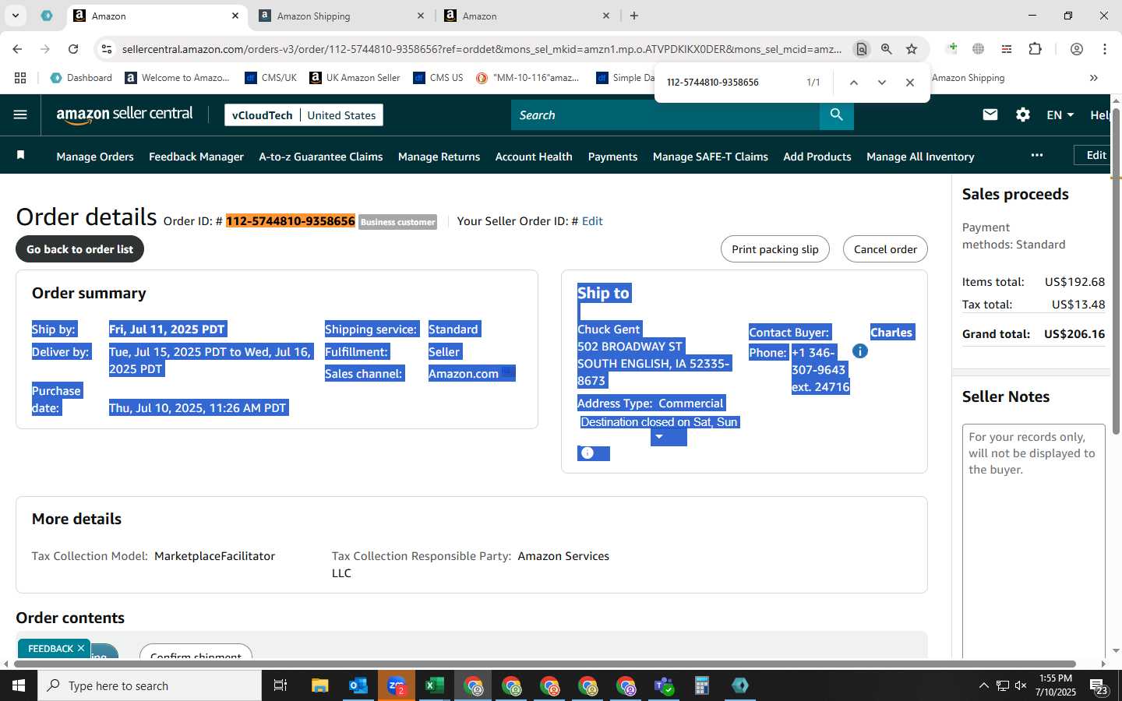The width and height of the screenshot is (1122, 701).
Task: Click the Windows Start button
Action: (x=19, y=685)
